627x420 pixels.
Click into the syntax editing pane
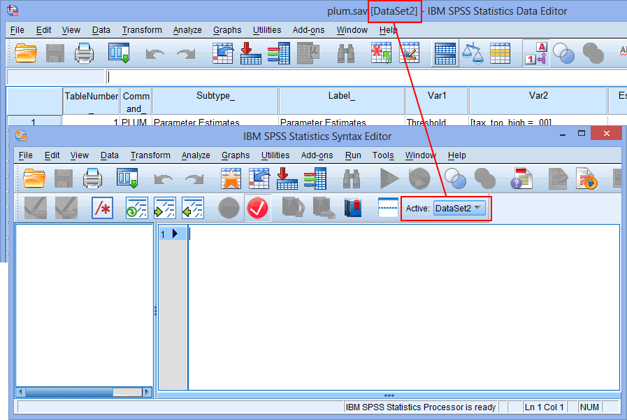click(404, 307)
